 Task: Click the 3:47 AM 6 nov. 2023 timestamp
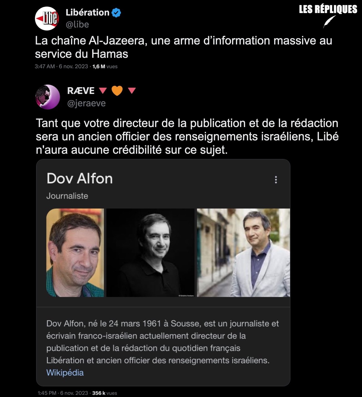[61, 66]
